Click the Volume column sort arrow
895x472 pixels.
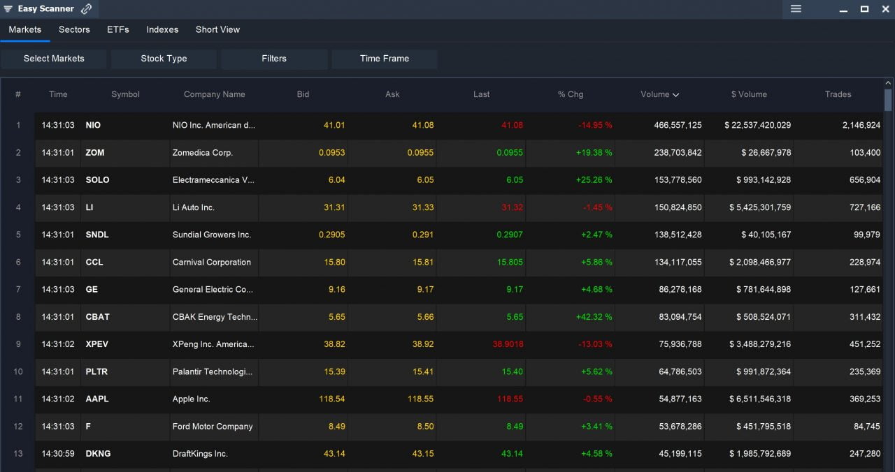pyautogui.click(x=675, y=95)
